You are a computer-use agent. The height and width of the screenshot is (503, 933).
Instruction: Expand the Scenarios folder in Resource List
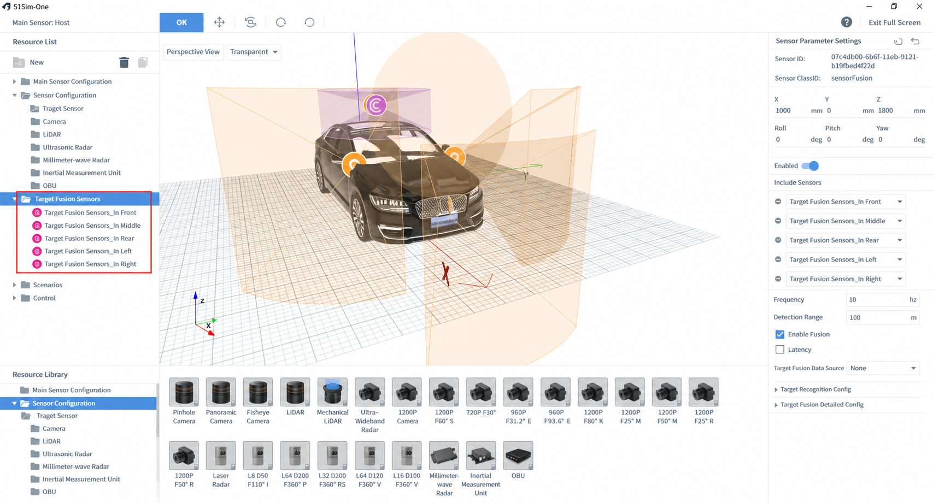[14, 285]
